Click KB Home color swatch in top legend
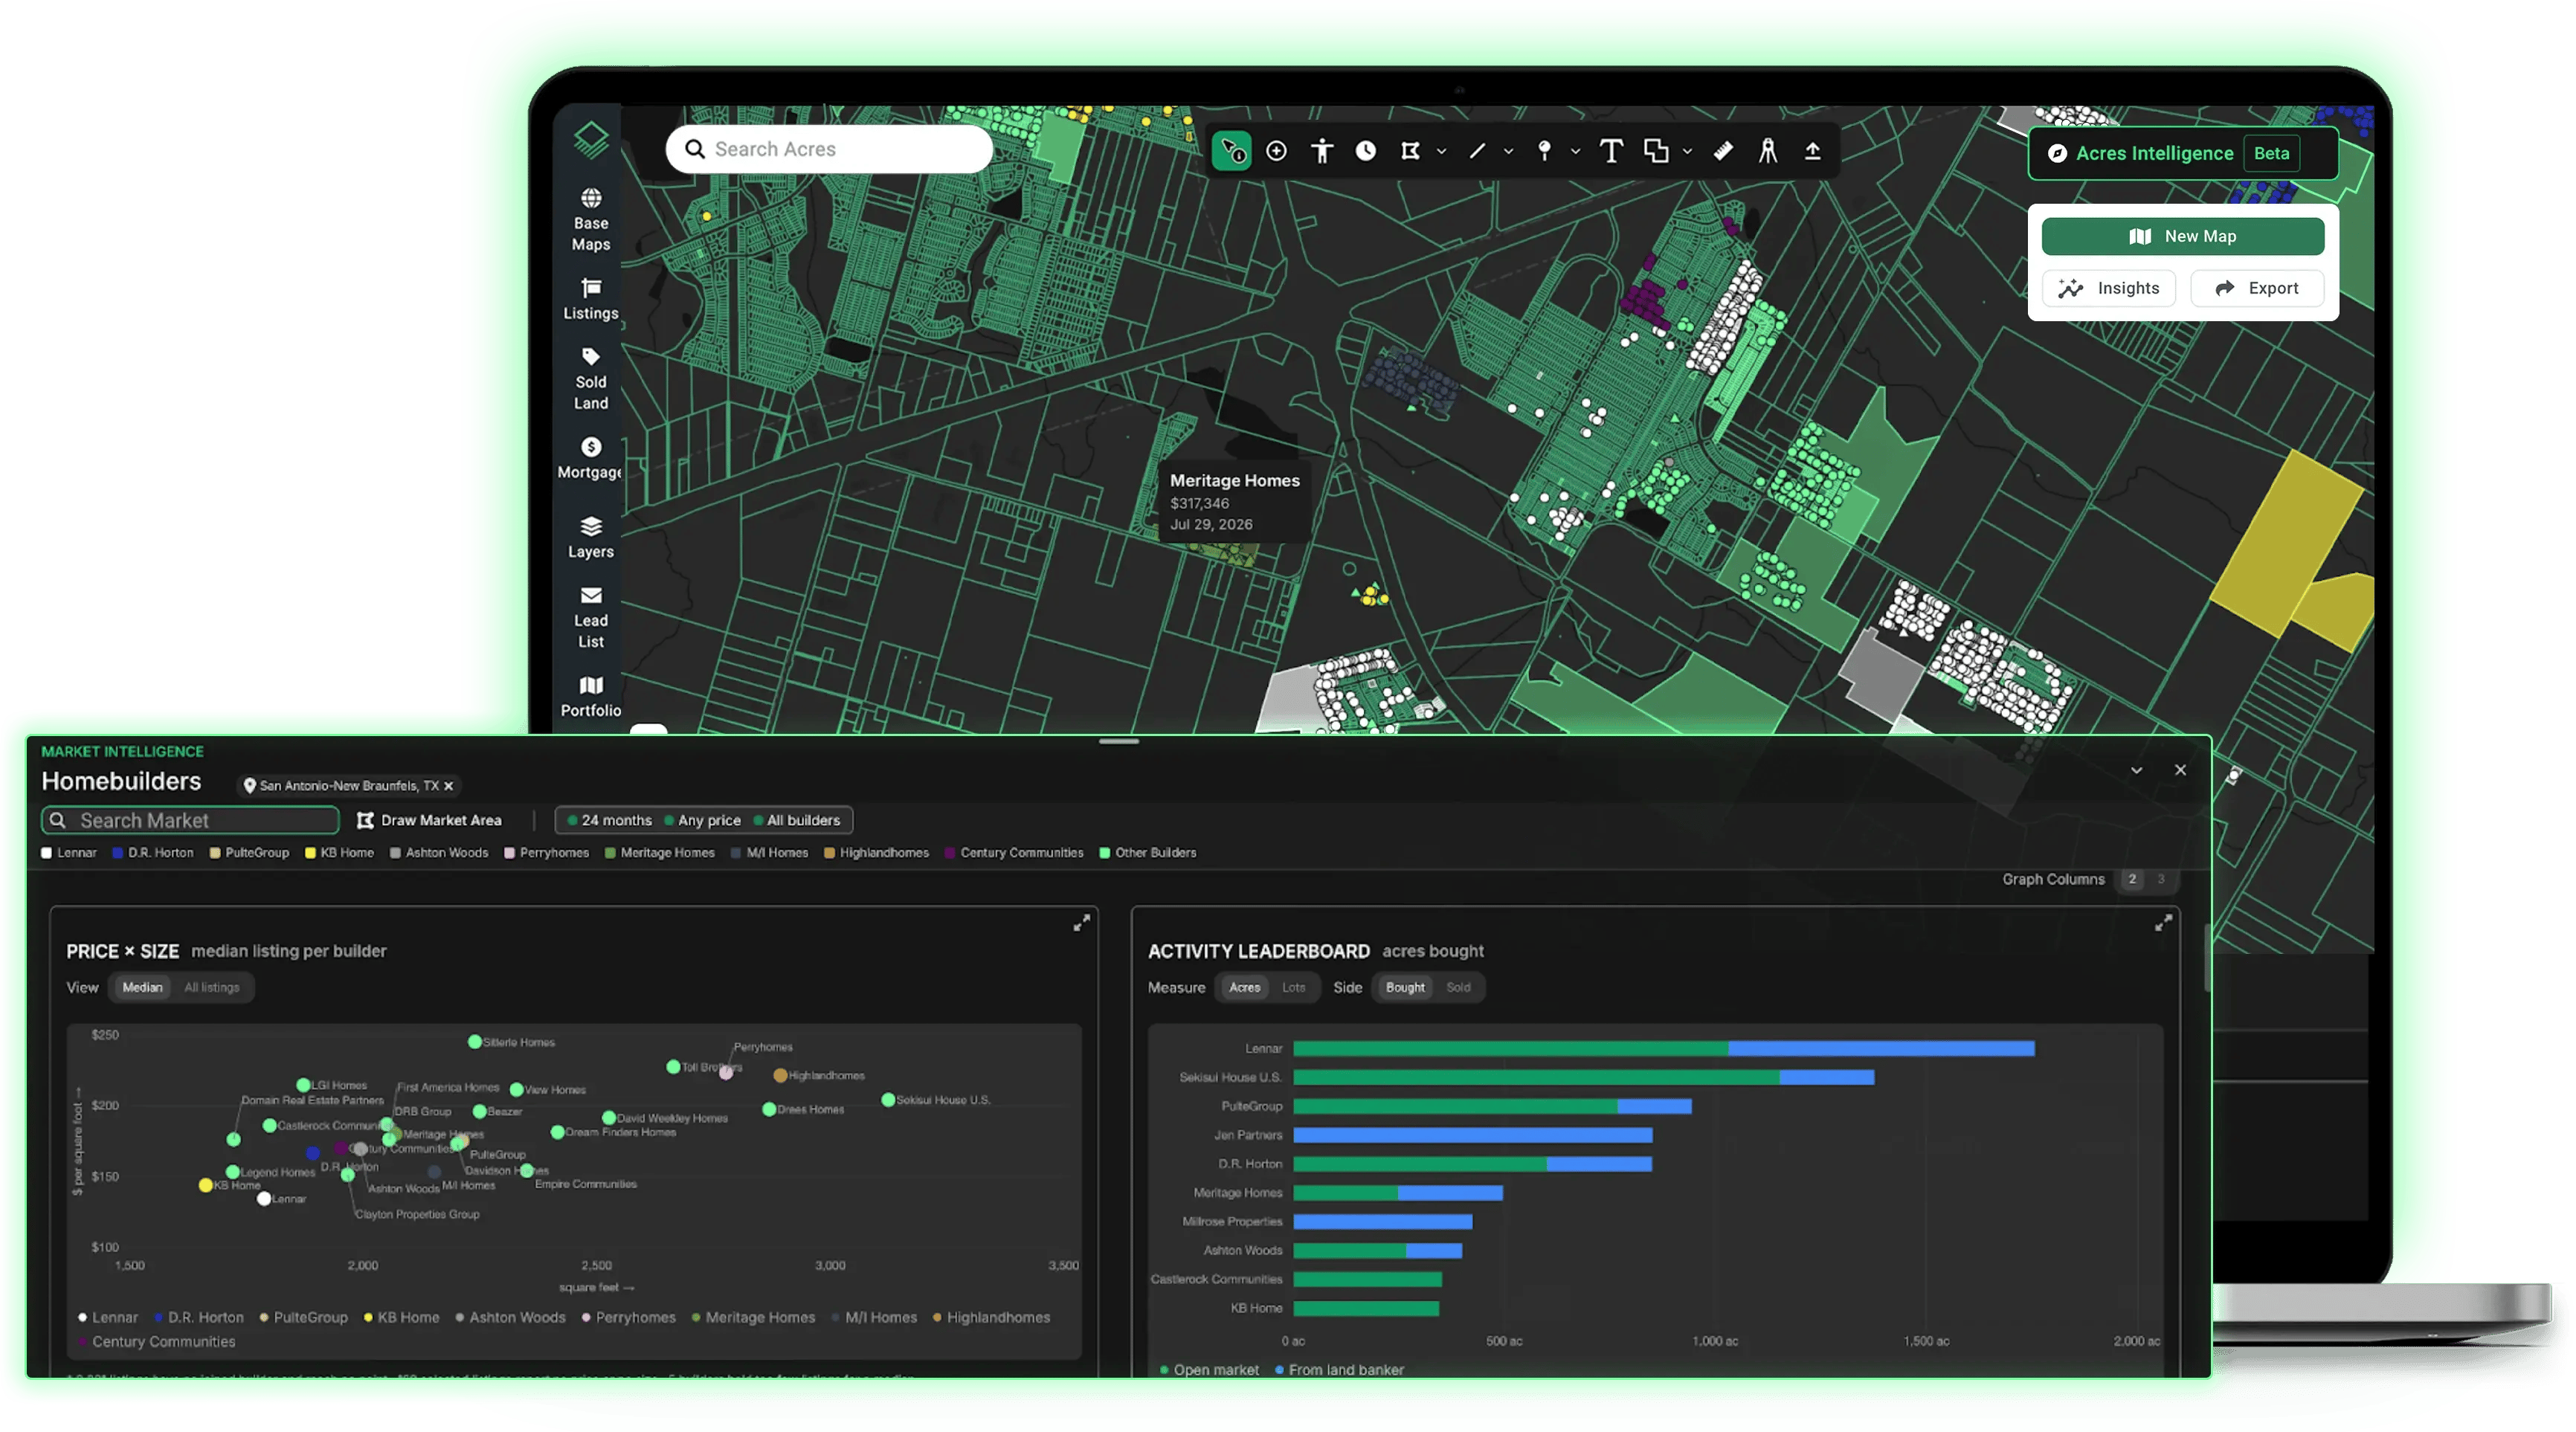2576x1432 pixels. point(310,853)
